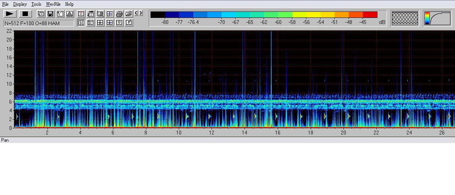Image resolution: width=455 pixels, height=195 pixels.
Task: Click the bell-shaped window function icon
Action: tap(70, 14)
